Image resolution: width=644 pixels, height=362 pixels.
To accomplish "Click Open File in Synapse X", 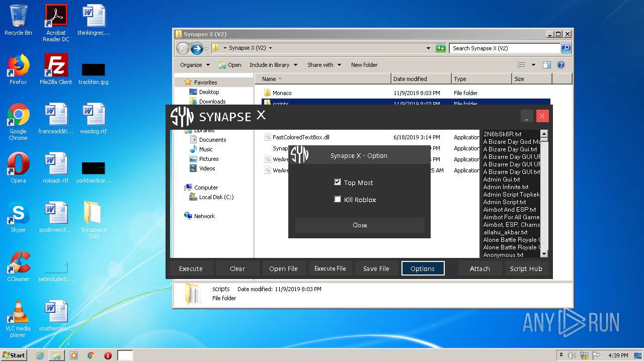I will click(283, 268).
